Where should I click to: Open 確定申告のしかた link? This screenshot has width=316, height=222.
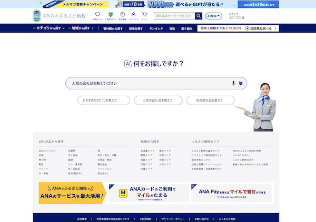pyautogui.click(x=201, y=160)
